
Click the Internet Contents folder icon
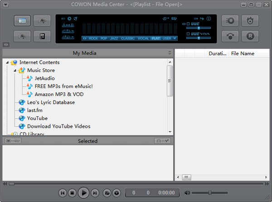coord(14,63)
